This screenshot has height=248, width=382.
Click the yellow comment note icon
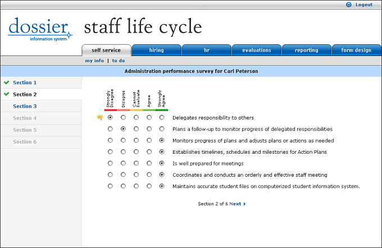click(99, 118)
